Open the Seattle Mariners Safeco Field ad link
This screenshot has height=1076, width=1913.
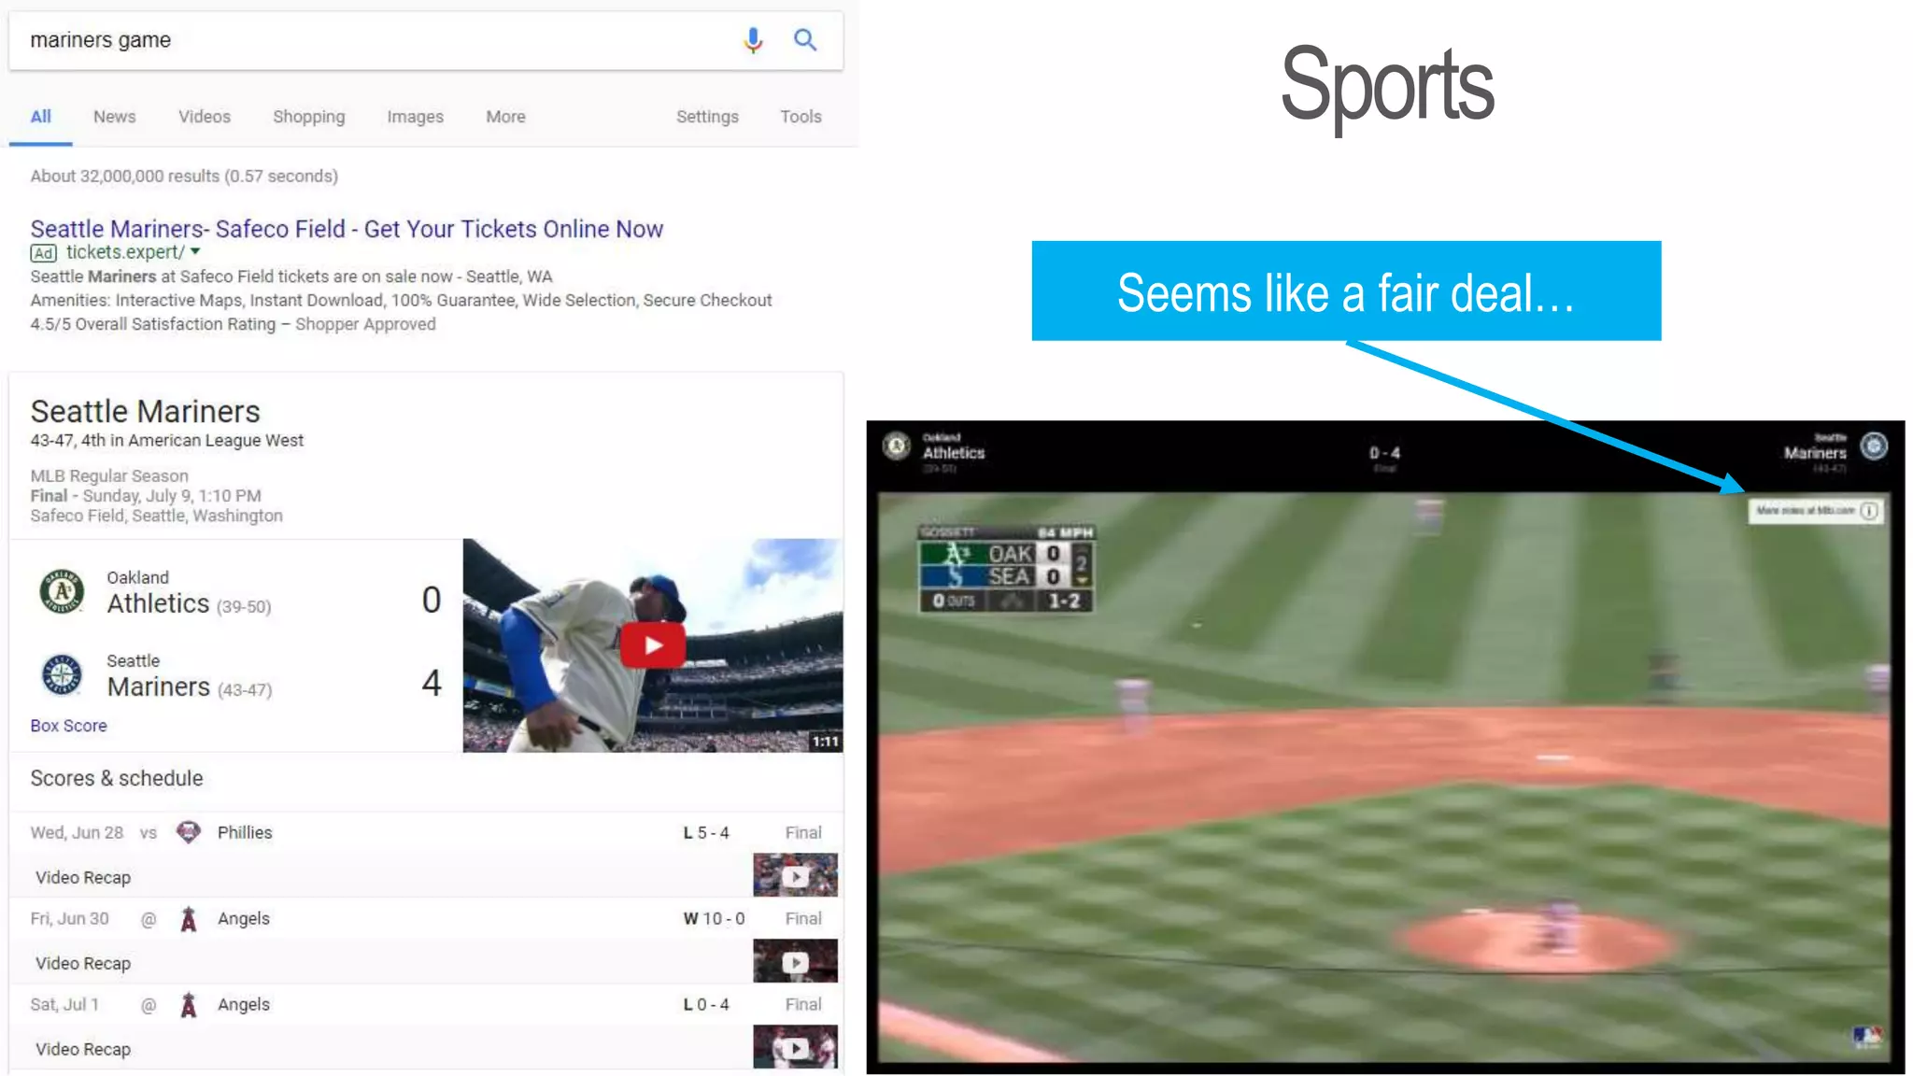(347, 229)
